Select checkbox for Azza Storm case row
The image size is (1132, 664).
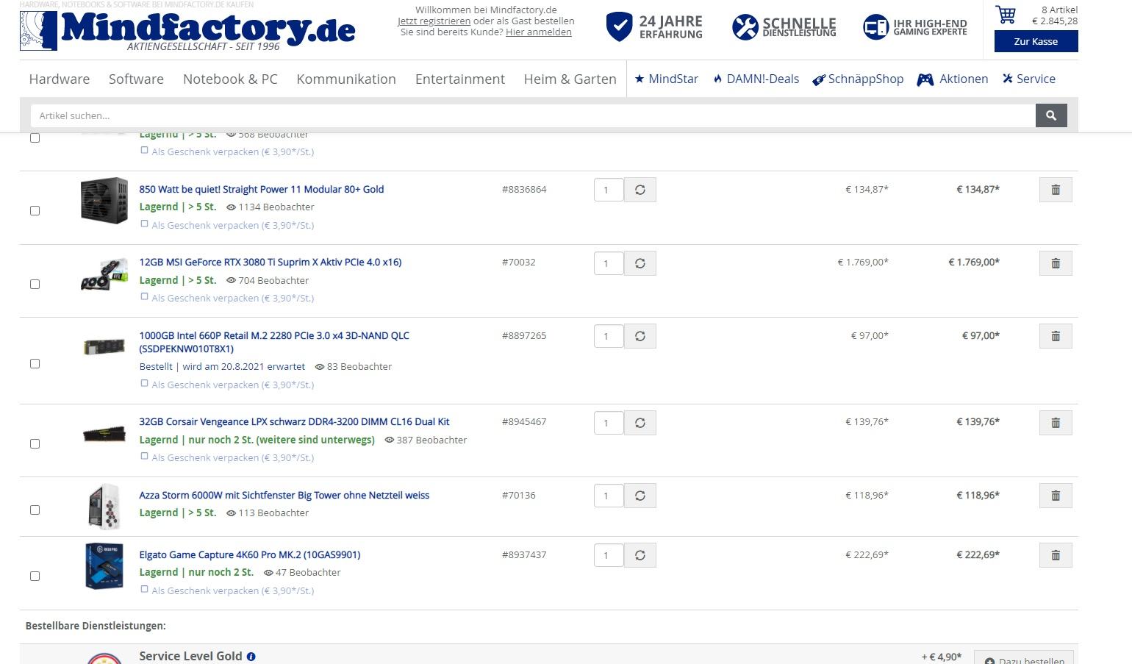[35, 510]
